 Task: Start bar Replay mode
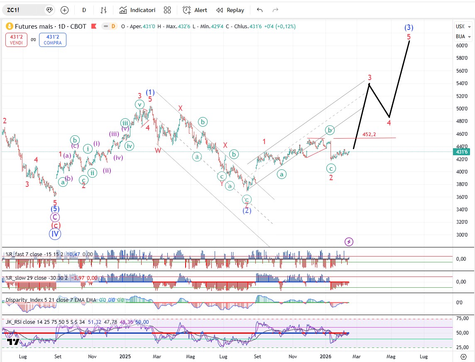click(x=230, y=10)
